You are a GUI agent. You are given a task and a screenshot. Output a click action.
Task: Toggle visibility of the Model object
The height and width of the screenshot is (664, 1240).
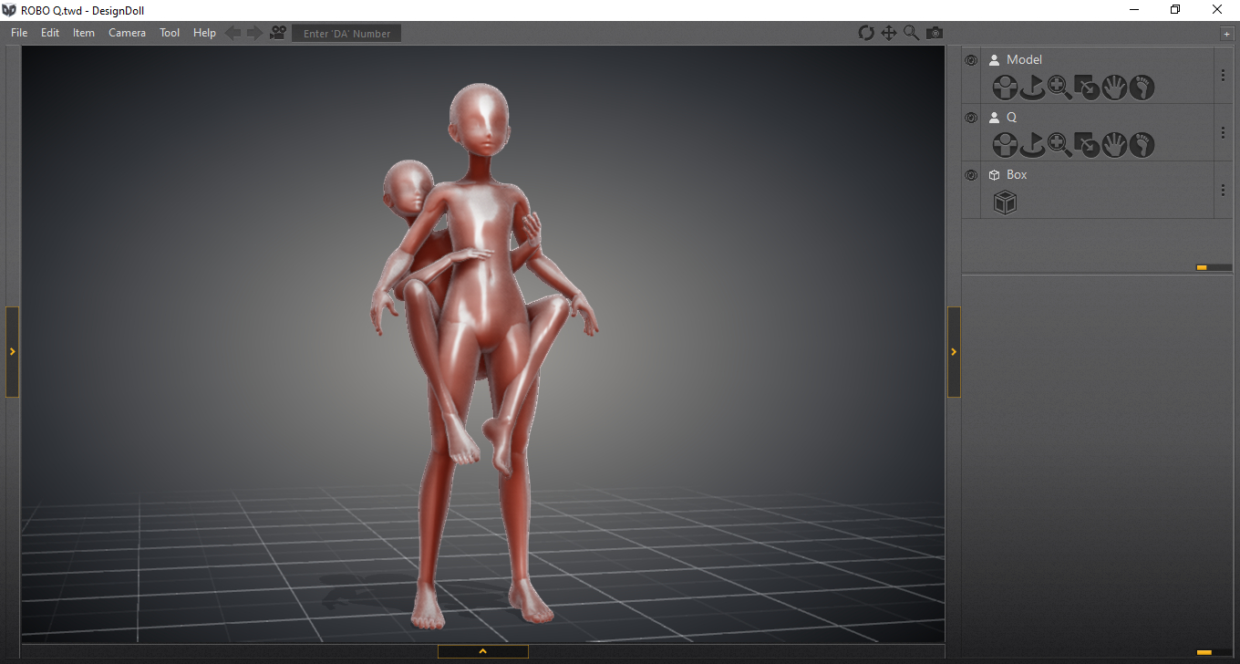pos(971,60)
